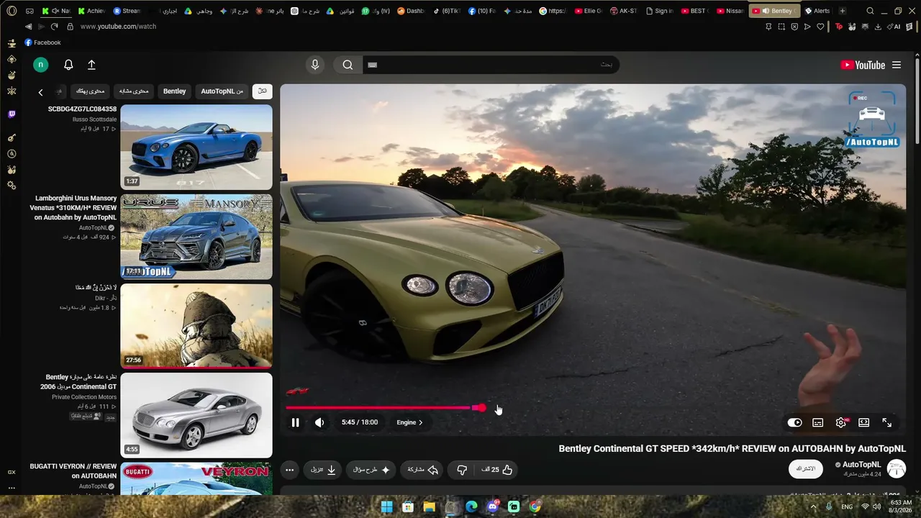Pause the video playback
Image resolution: width=921 pixels, height=518 pixels.
295,422
